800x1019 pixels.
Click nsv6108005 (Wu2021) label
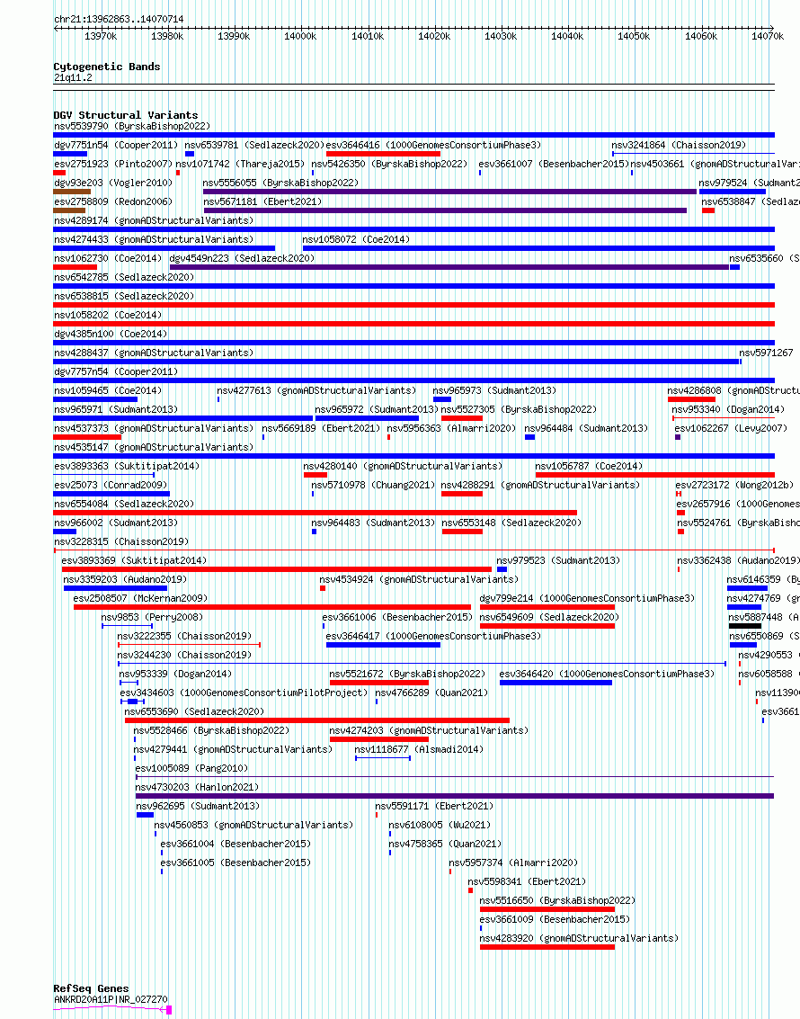tap(440, 824)
